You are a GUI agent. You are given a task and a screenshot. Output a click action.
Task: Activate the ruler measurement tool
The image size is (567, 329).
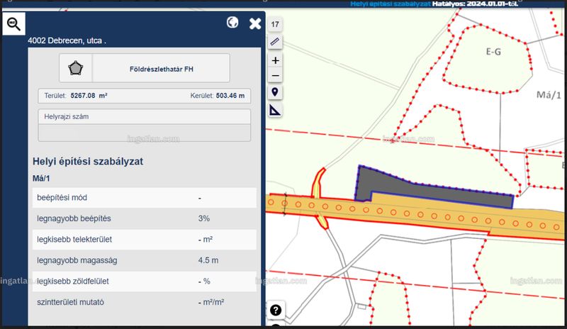[x=275, y=42]
